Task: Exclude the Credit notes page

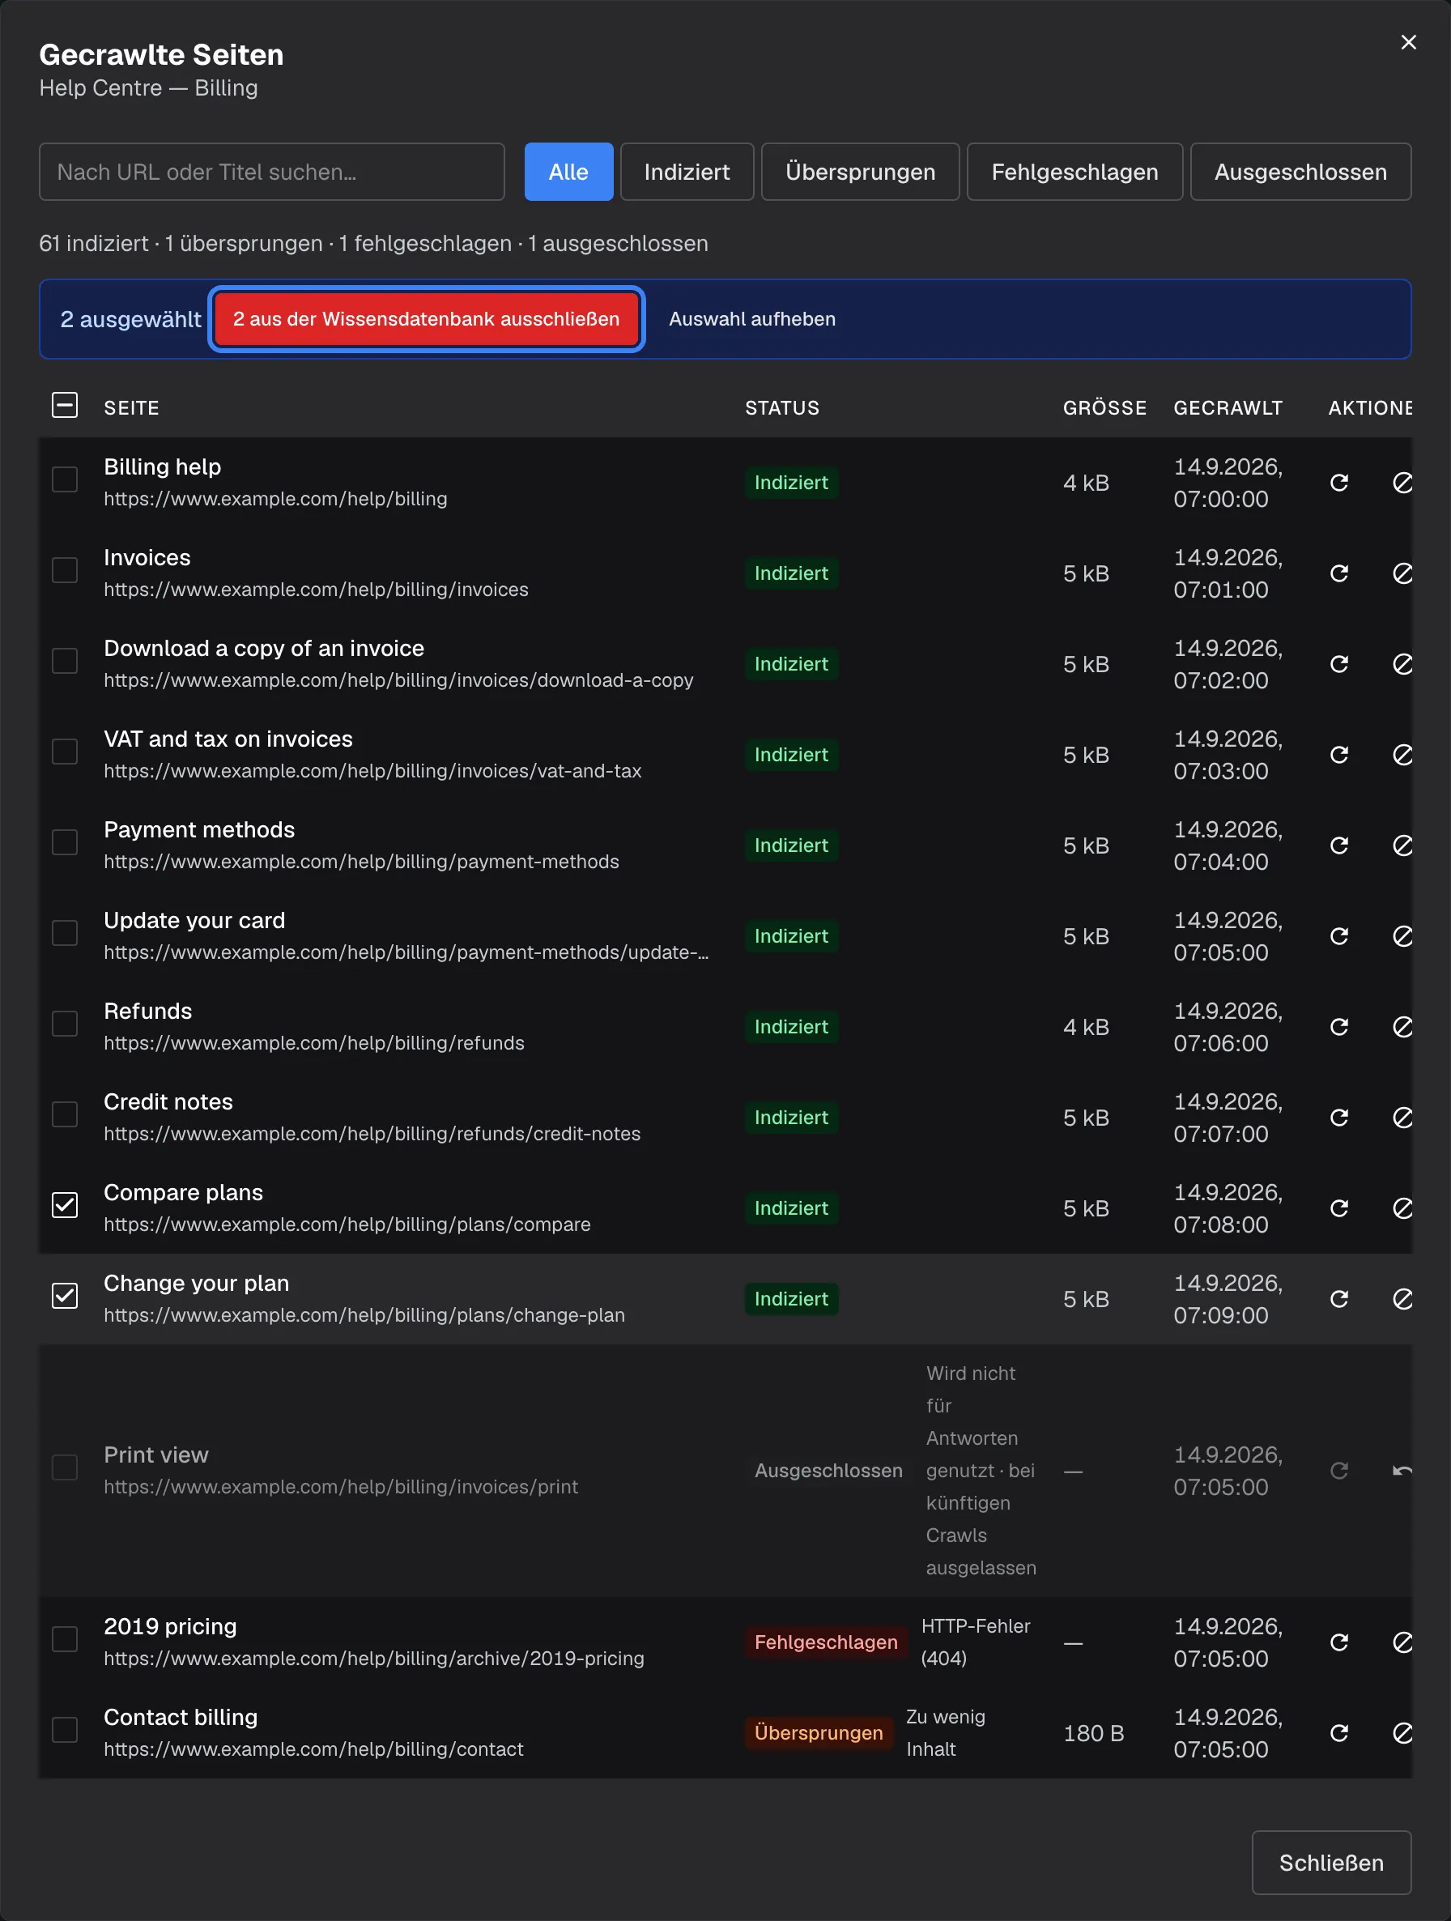Action: point(1402,1118)
